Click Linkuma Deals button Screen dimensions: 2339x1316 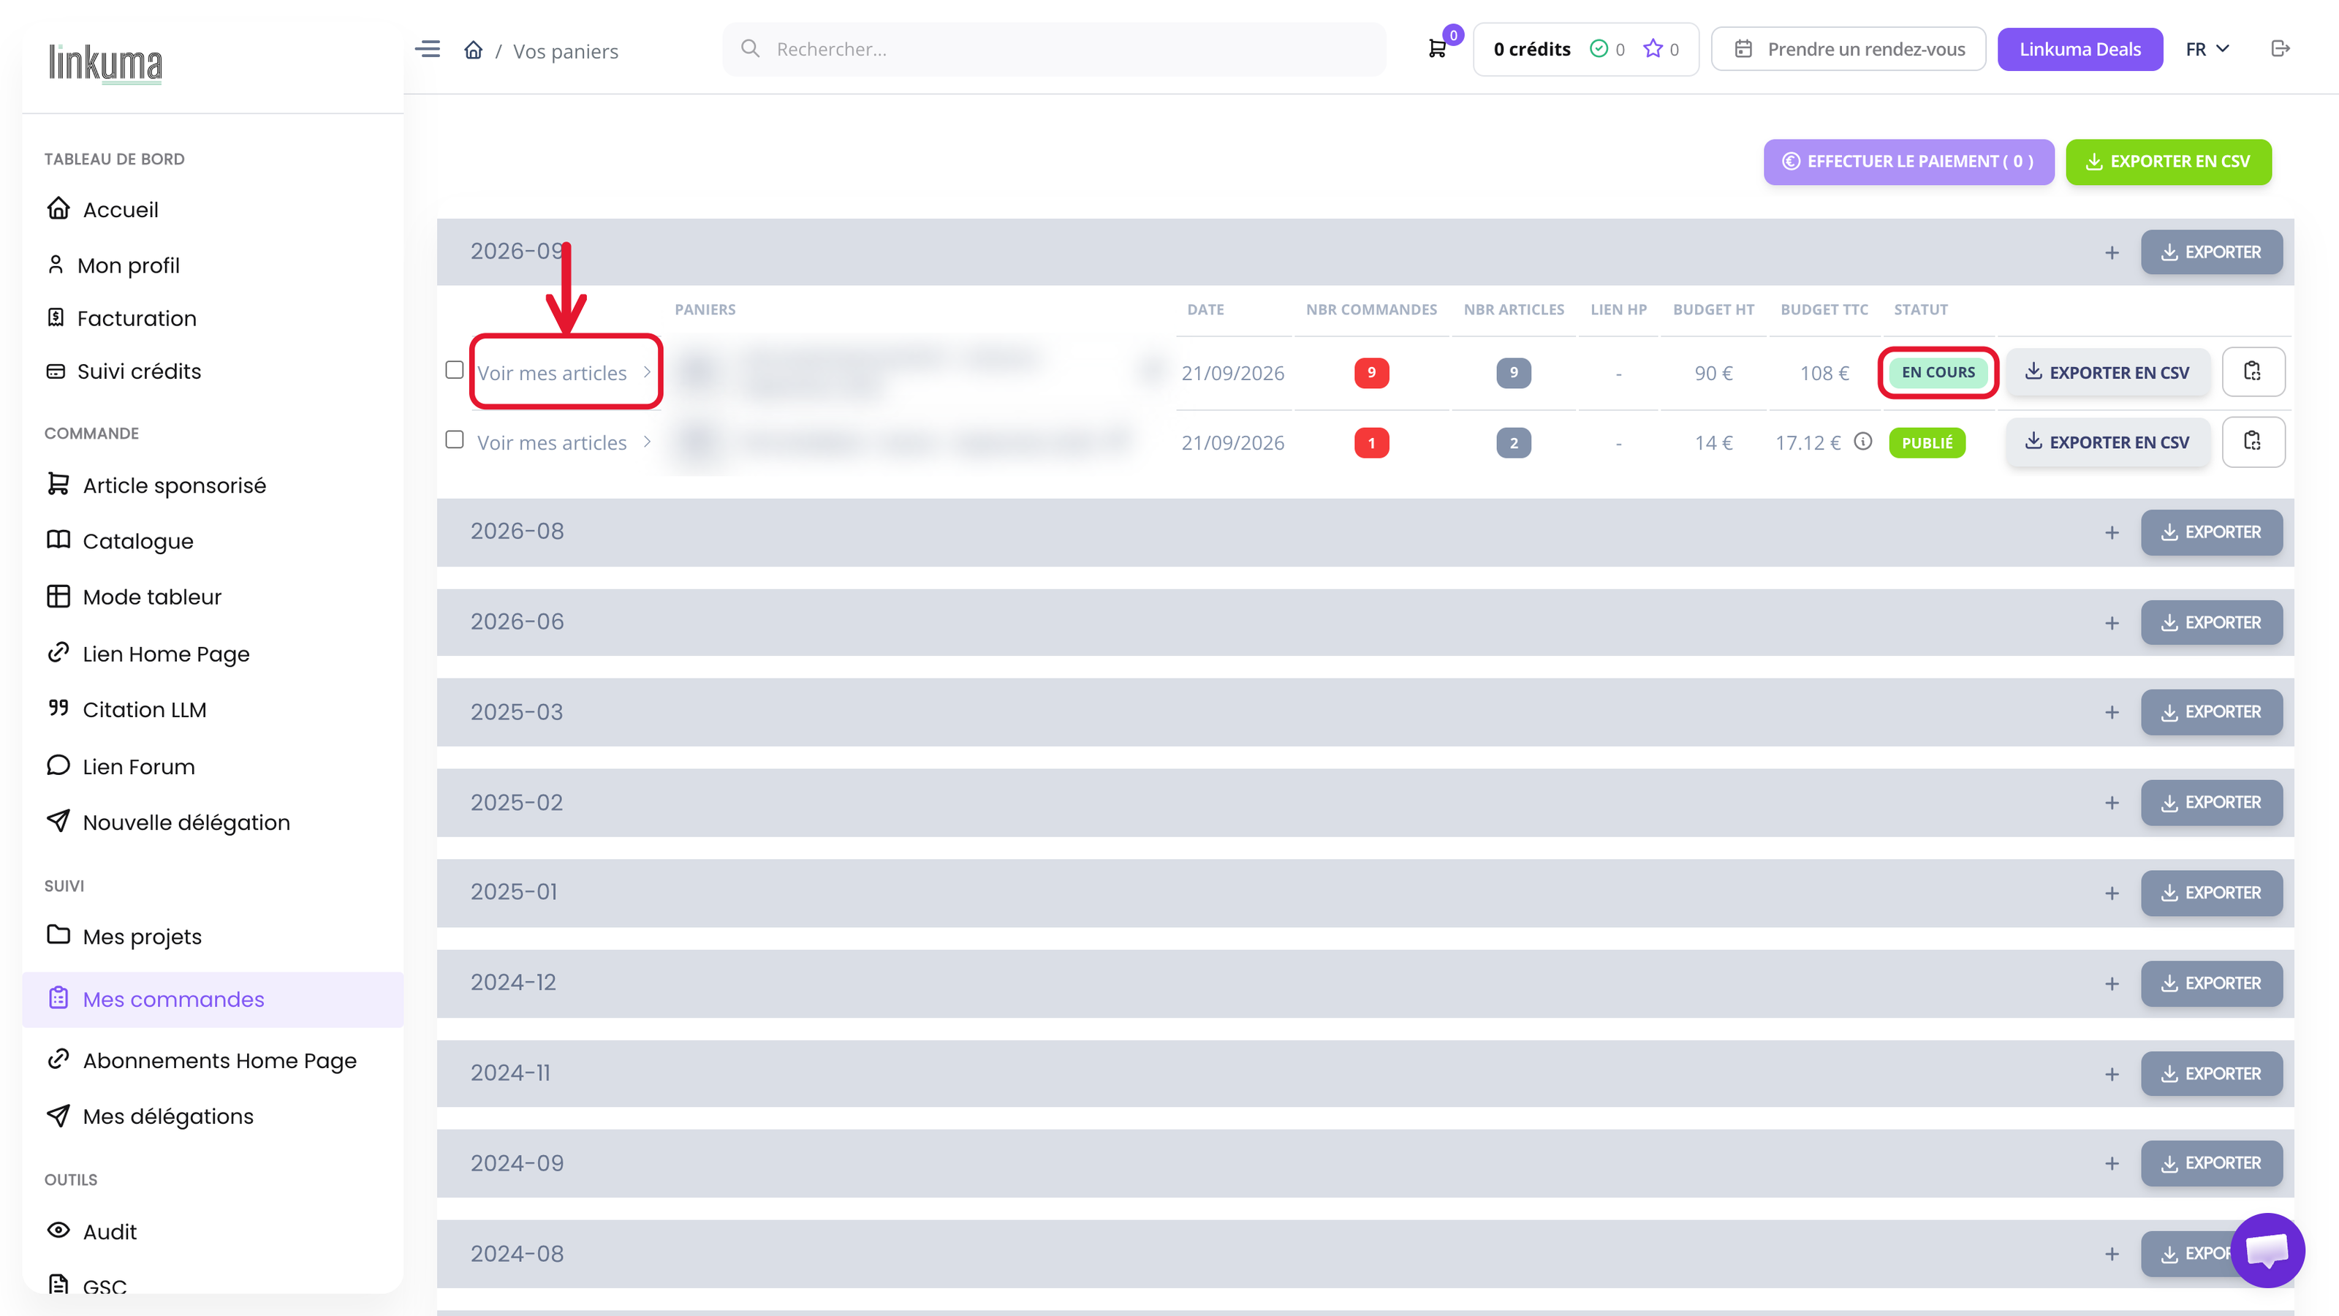click(2080, 49)
